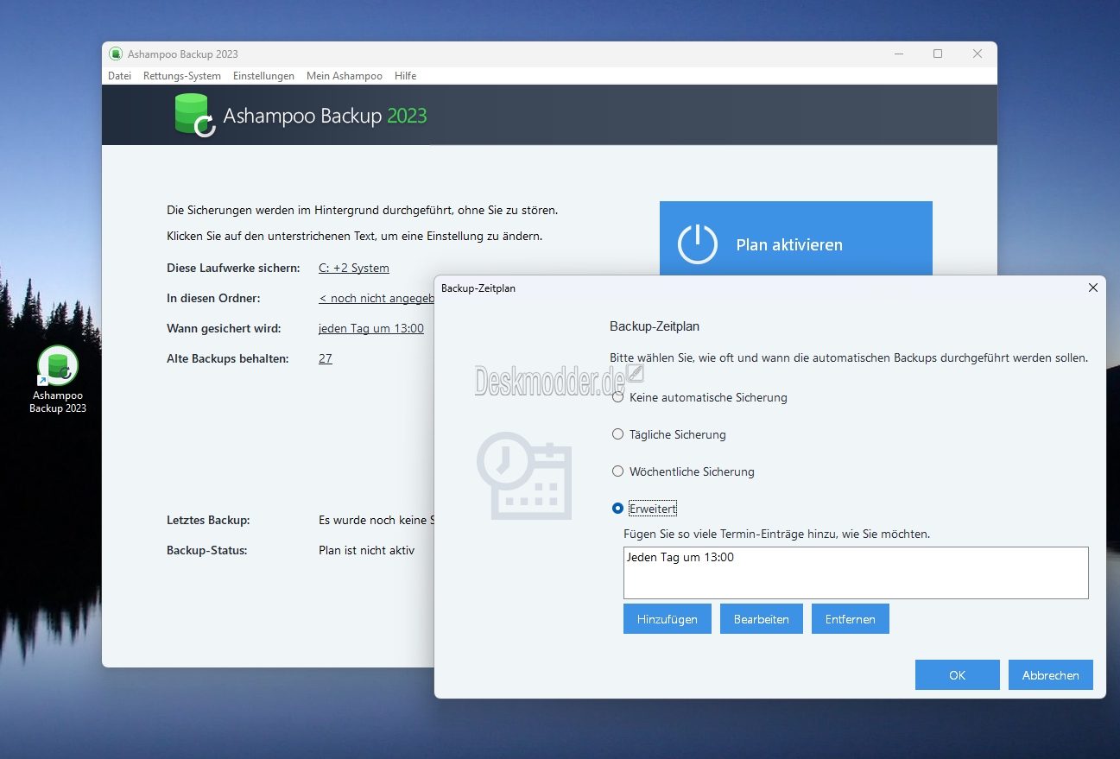The height and width of the screenshot is (759, 1120).
Task: Select Tägliche Sicherung radio button
Action: [x=617, y=434]
